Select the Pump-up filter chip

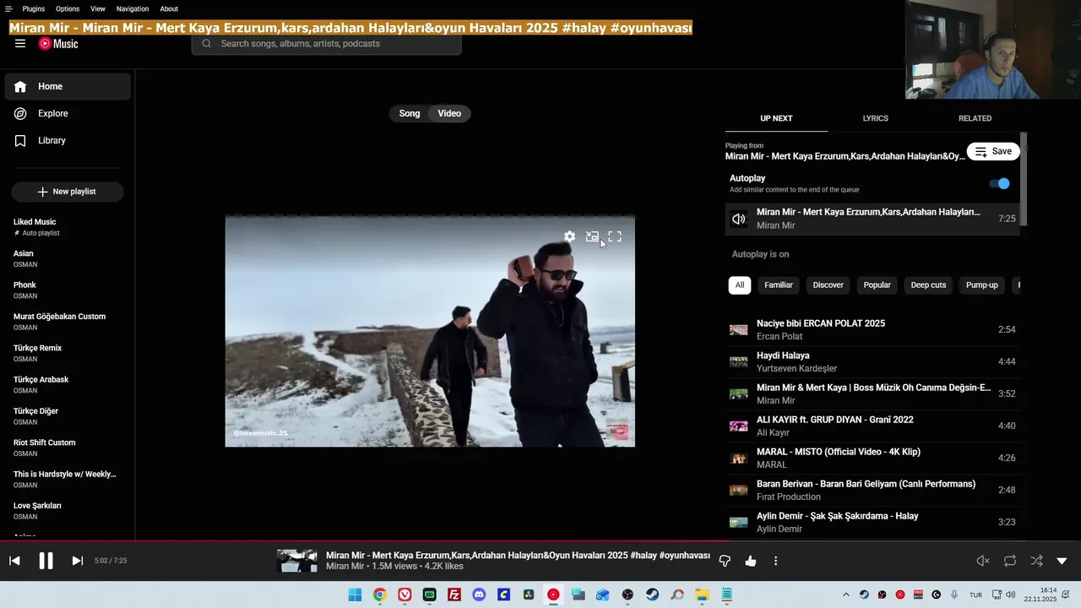pyautogui.click(x=982, y=285)
